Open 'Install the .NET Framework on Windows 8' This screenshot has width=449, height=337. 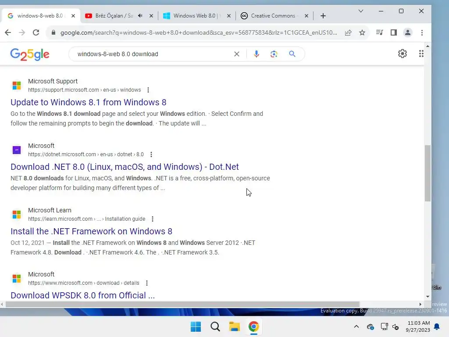click(x=91, y=231)
